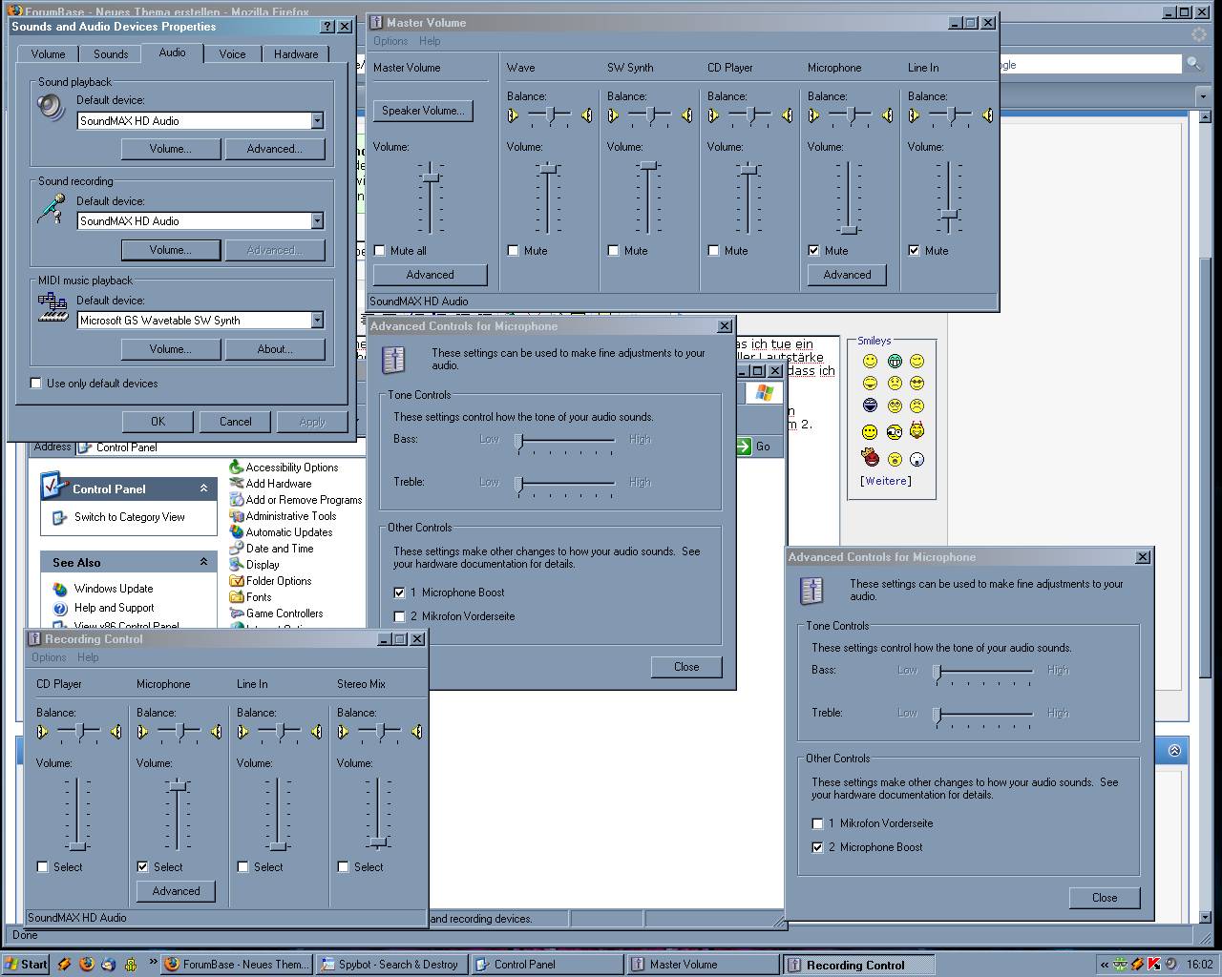1222x977 pixels.
Task: Open Help menu in Recording Control
Action: [88, 657]
